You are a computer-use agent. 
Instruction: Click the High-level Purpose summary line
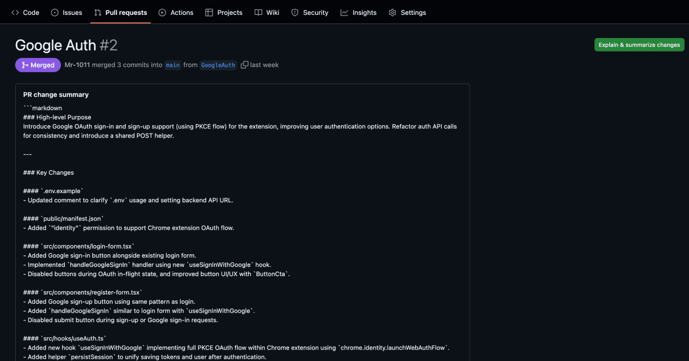(x=57, y=117)
